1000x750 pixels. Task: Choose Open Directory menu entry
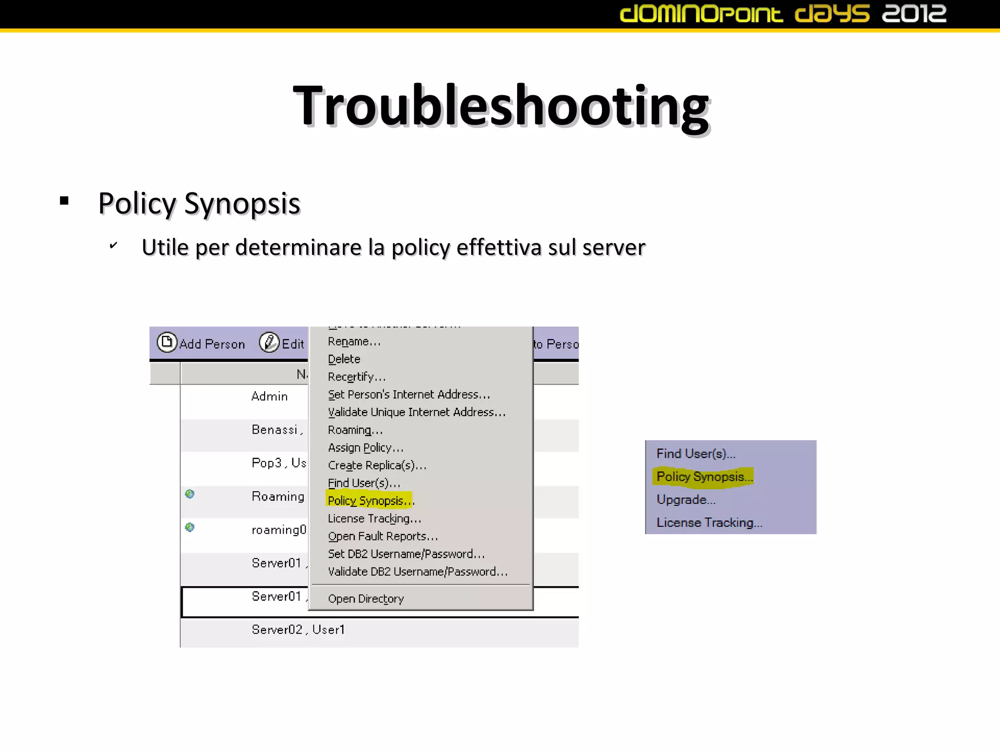(366, 599)
